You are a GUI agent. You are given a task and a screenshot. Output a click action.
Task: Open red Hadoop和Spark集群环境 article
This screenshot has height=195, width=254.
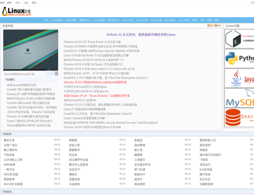95,82
